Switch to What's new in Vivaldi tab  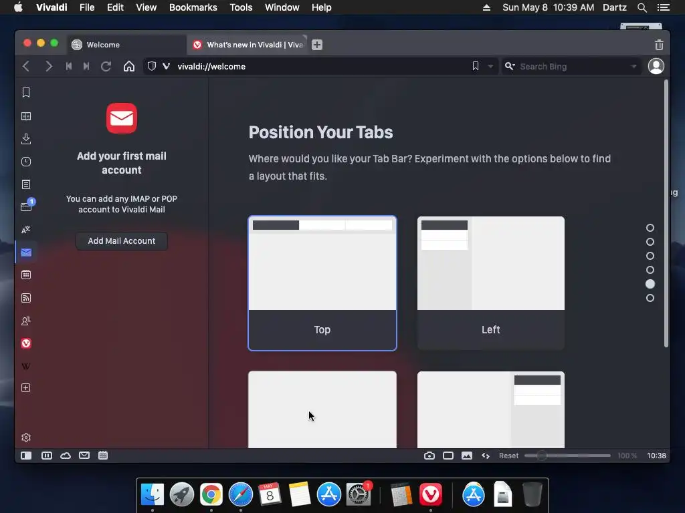click(248, 45)
